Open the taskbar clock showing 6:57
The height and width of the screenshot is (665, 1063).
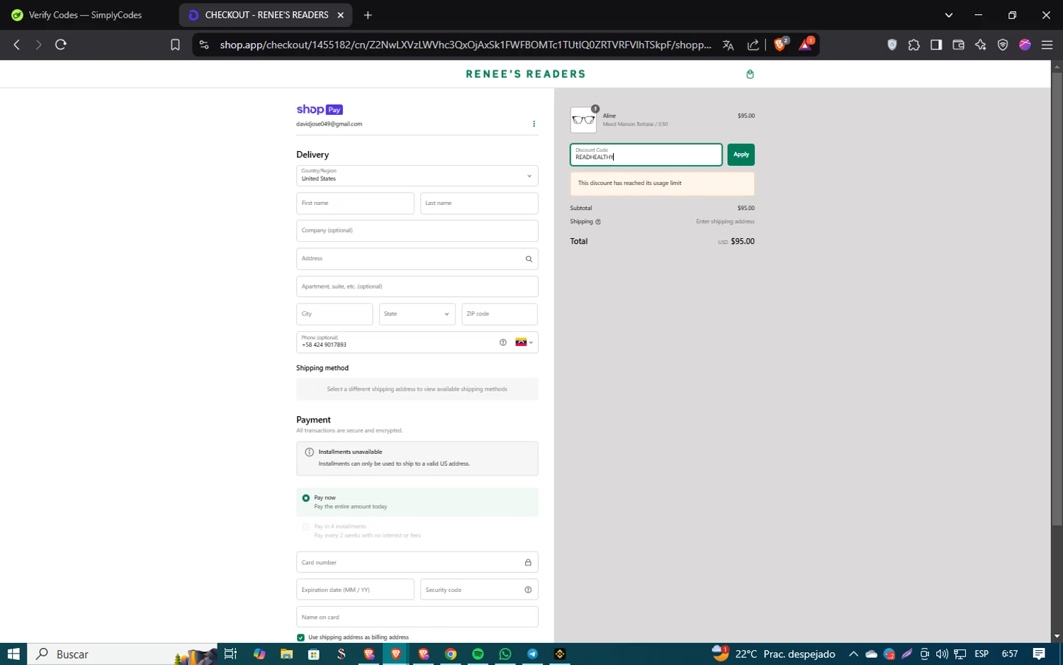point(1010,654)
